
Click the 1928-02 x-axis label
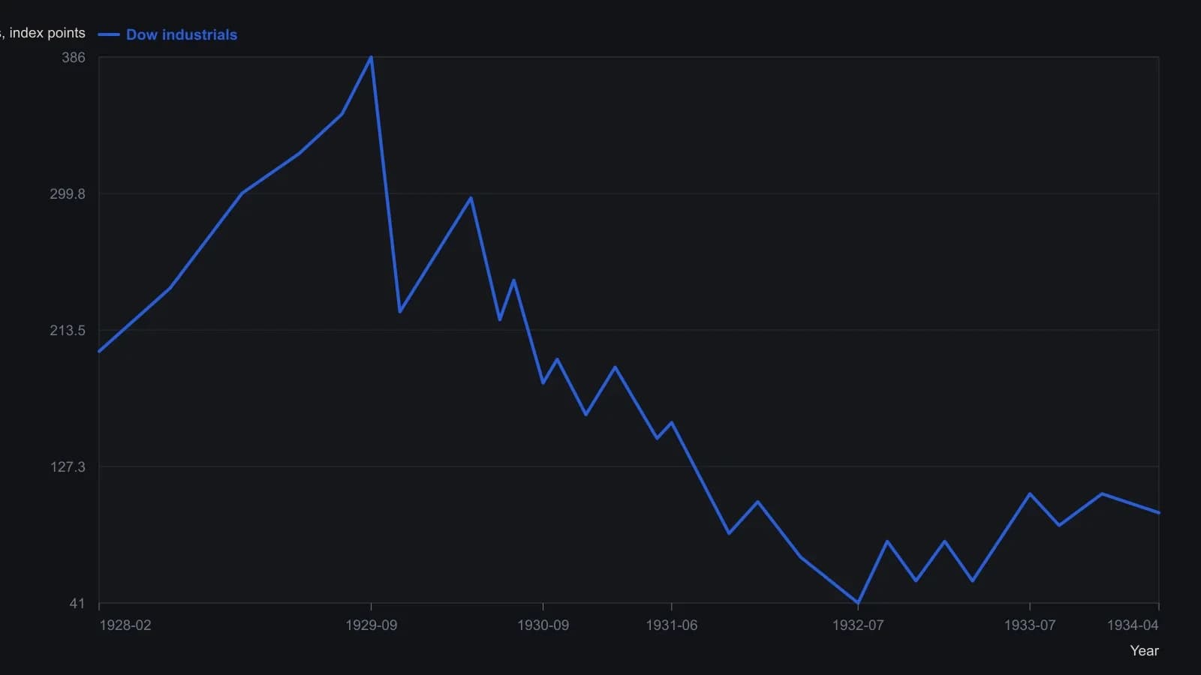click(x=125, y=625)
